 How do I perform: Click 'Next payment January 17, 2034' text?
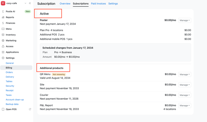[x=58, y=24]
